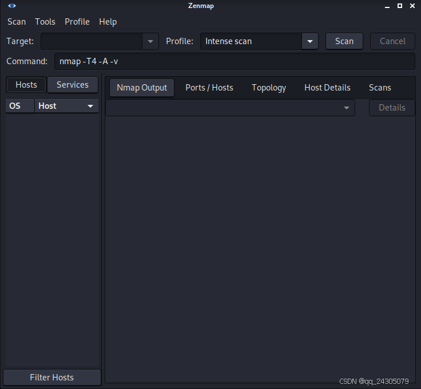
Task: Click the Filter Hosts button
Action: [x=52, y=378]
